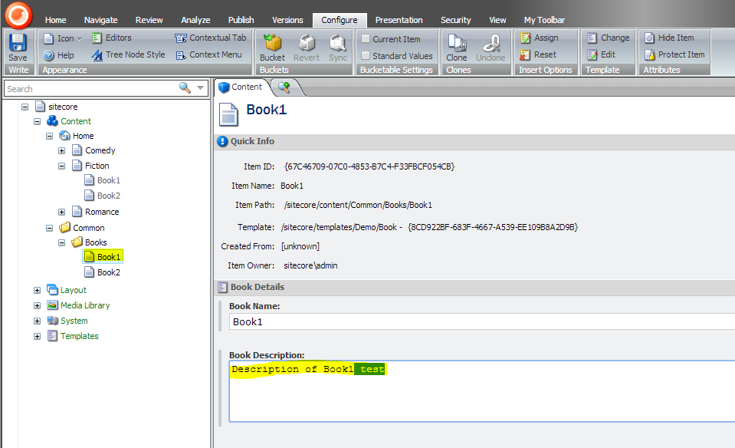The height and width of the screenshot is (448, 735).
Task: Open the Versions ribbon tab
Action: pyautogui.click(x=287, y=20)
